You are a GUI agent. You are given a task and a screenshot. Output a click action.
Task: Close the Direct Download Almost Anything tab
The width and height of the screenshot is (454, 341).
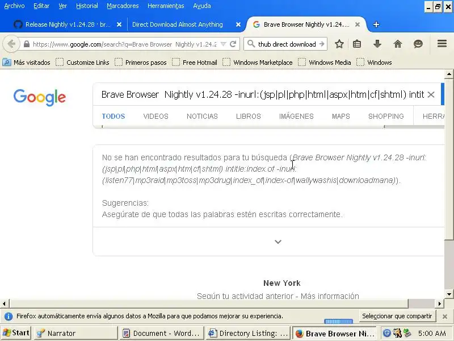click(238, 24)
